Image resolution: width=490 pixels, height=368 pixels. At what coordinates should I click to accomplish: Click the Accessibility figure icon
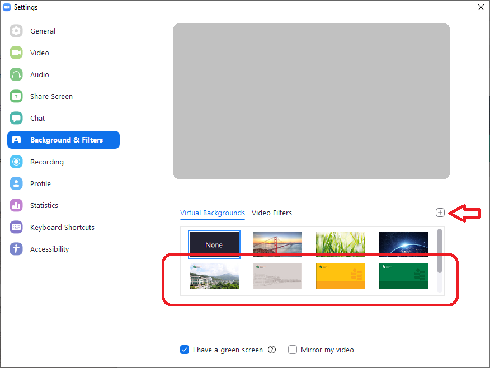(x=16, y=249)
